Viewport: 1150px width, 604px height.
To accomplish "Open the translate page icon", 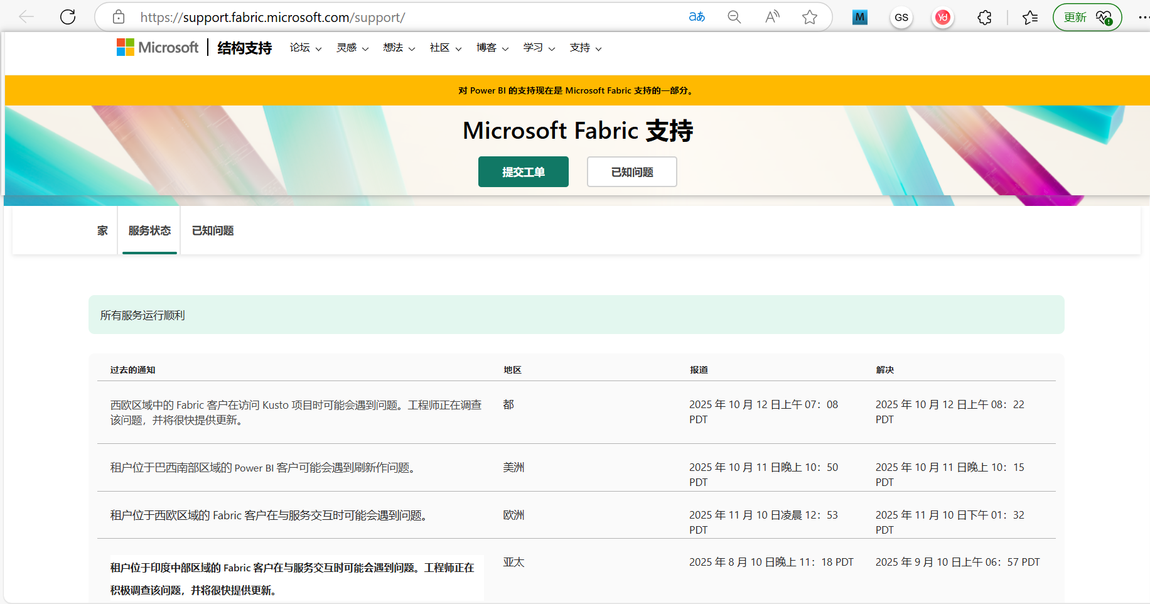I will [697, 17].
